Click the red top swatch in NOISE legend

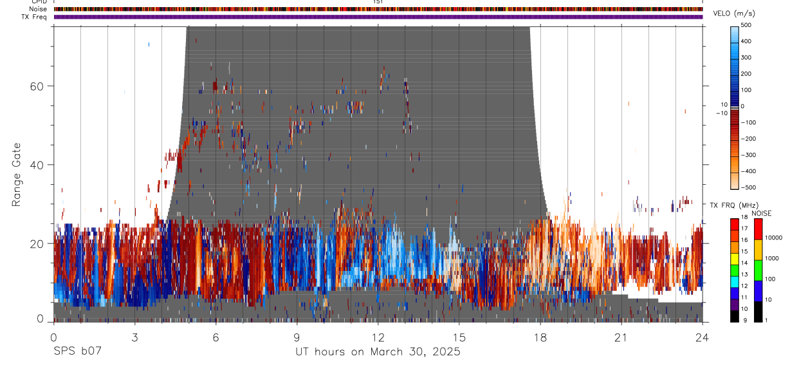pyautogui.click(x=757, y=229)
